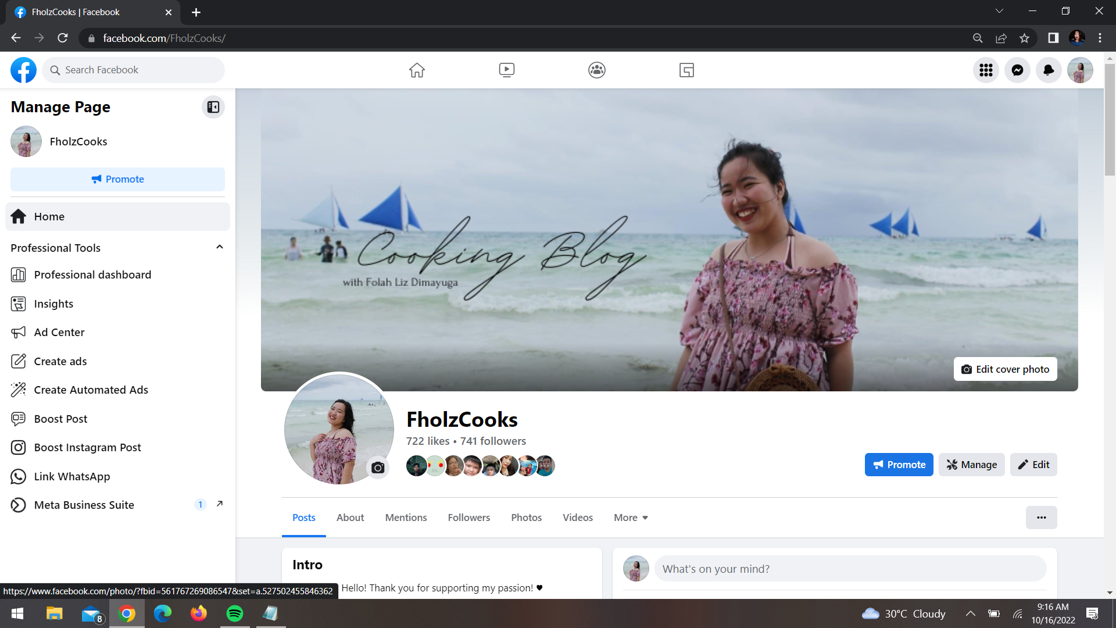Click the Facebook Home house icon
1116x628 pixels.
pyautogui.click(x=417, y=70)
